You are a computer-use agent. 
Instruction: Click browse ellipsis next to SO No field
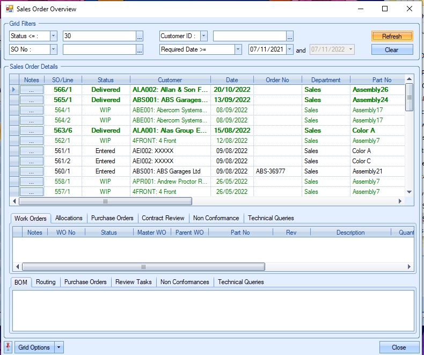tap(140, 49)
